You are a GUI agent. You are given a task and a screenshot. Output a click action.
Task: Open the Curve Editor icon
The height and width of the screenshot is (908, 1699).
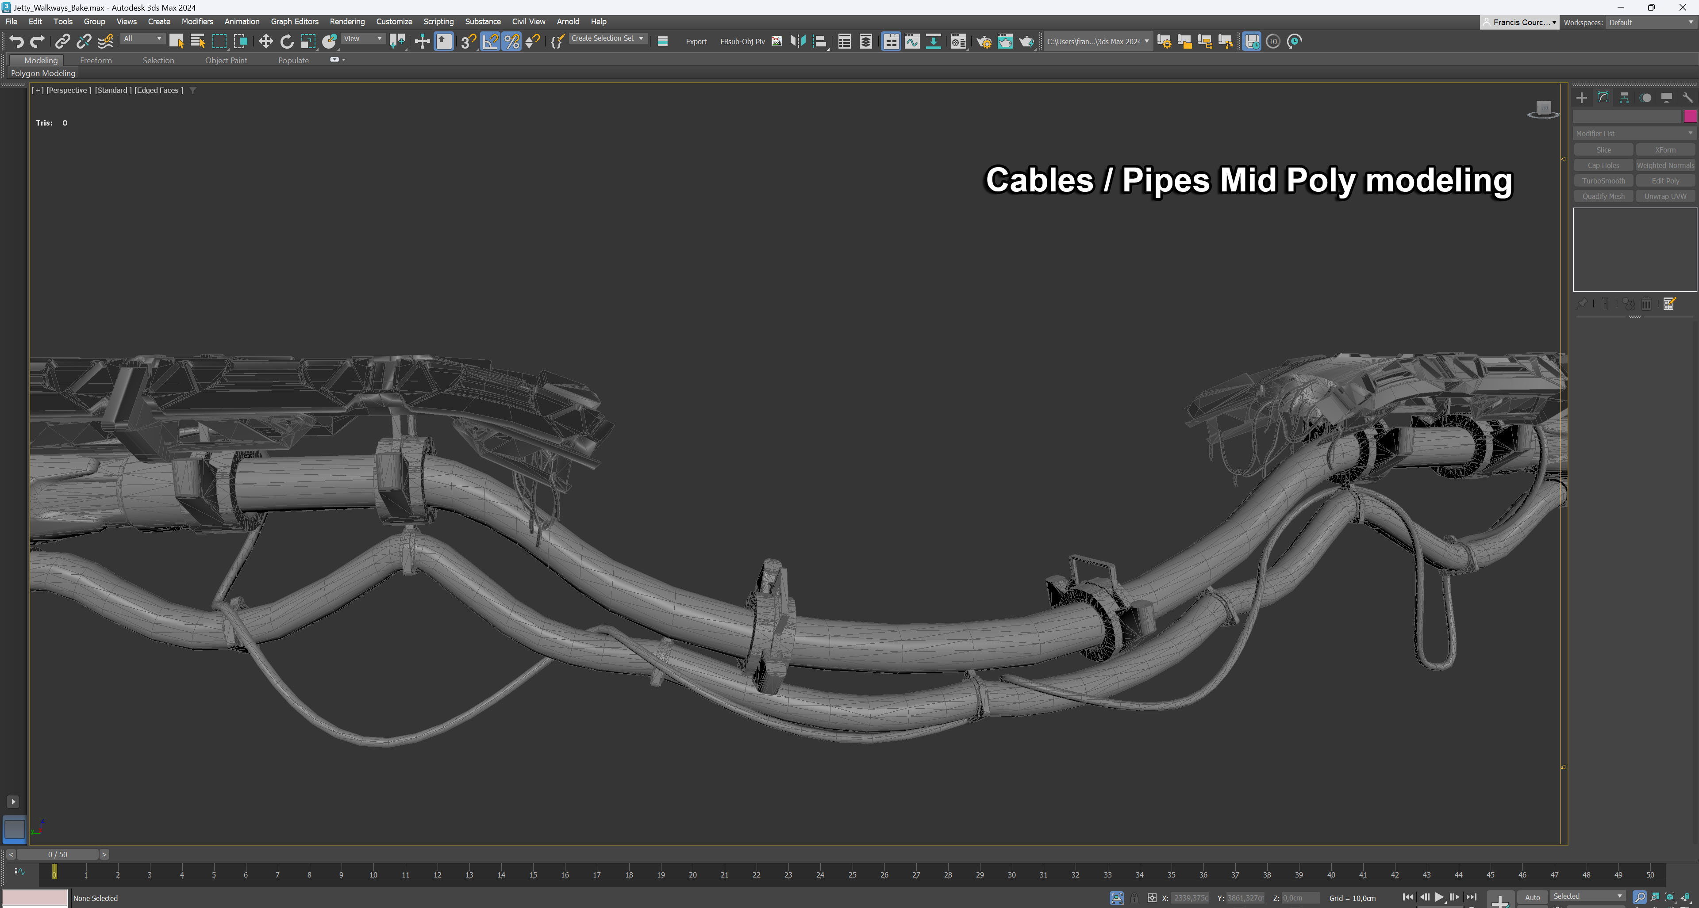[912, 42]
